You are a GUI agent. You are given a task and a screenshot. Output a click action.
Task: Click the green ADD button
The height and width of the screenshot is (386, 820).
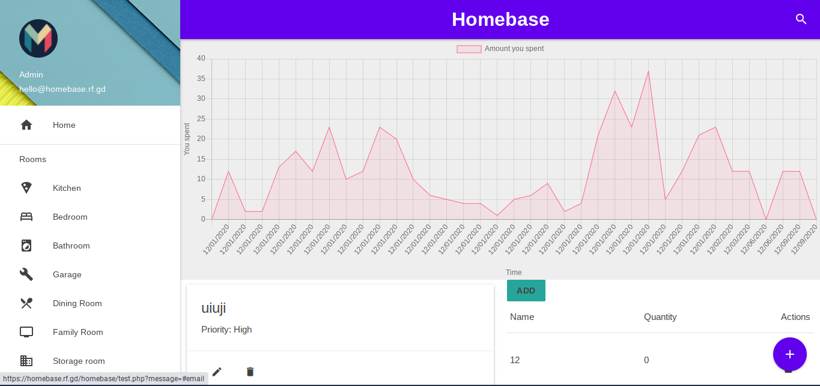coord(526,291)
